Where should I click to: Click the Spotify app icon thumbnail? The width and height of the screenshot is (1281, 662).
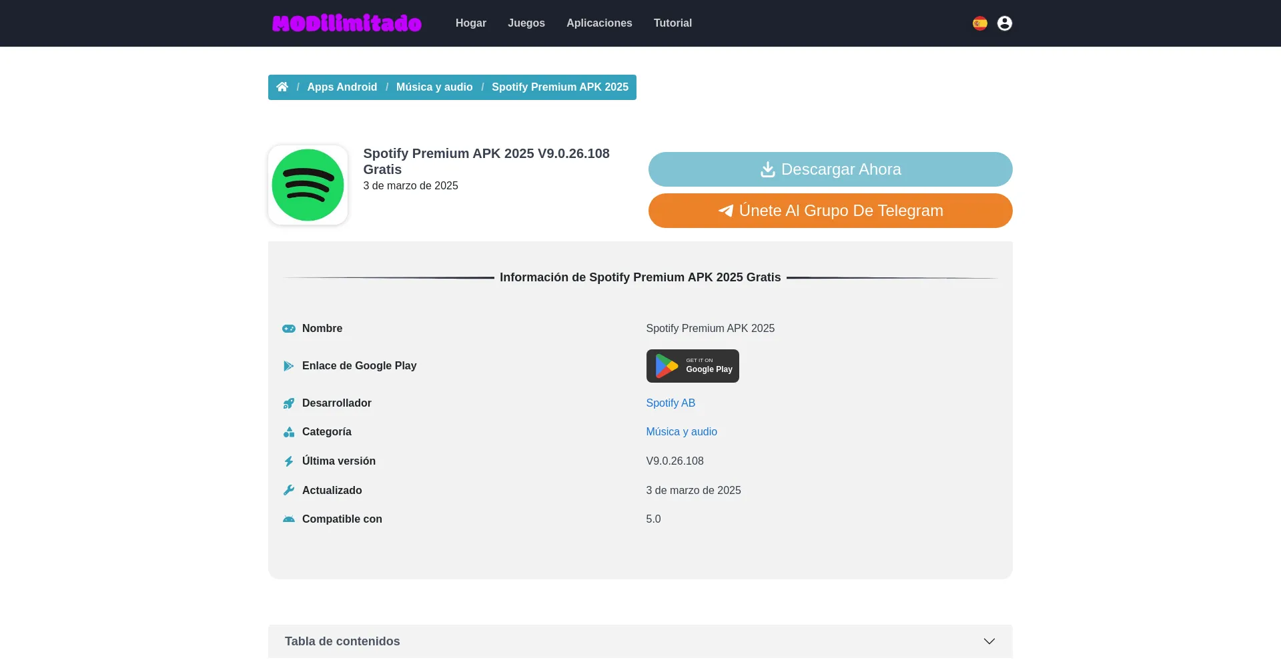[308, 185]
